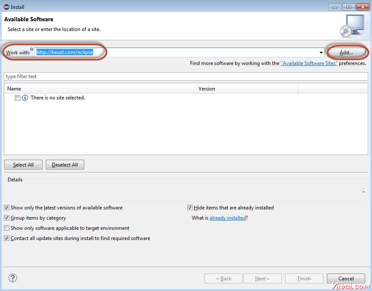Screen dimensions: 372x291
Task: Disable 'Group items by category'
Action: (x=7, y=218)
